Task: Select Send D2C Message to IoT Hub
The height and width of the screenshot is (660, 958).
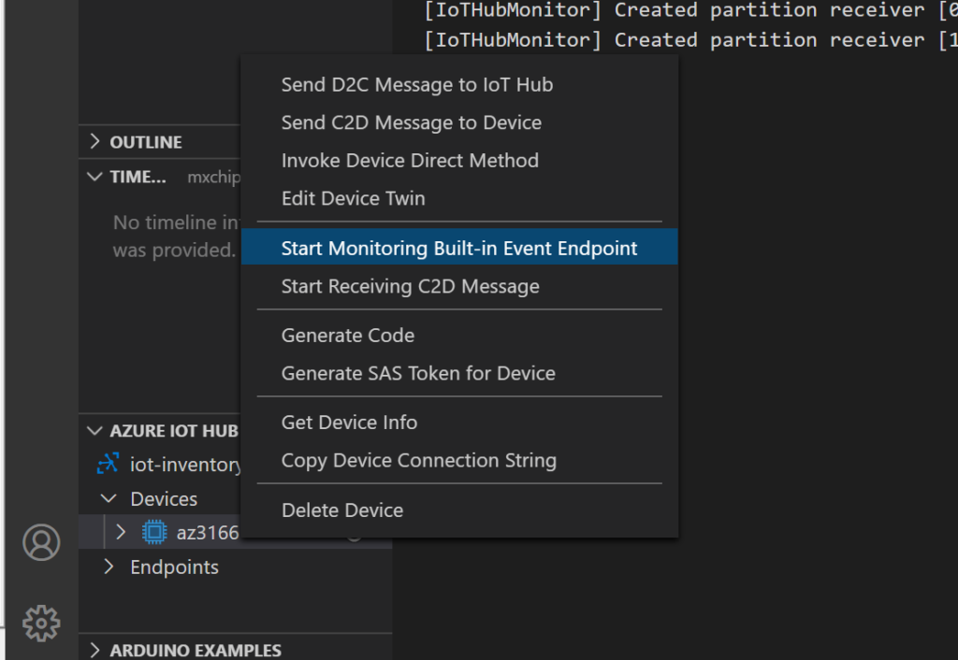Action: click(x=417, y=85)
